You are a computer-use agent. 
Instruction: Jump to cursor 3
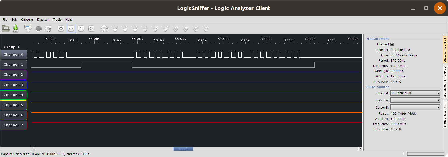click(135, 29)
